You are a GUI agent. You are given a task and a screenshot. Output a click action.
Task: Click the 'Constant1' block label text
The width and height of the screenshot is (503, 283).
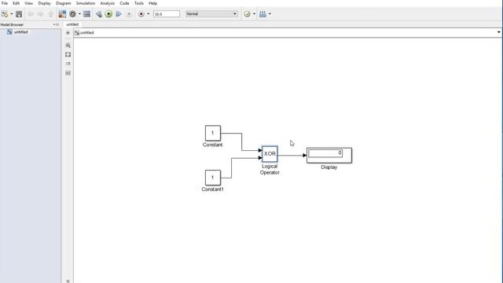(213, 189)
